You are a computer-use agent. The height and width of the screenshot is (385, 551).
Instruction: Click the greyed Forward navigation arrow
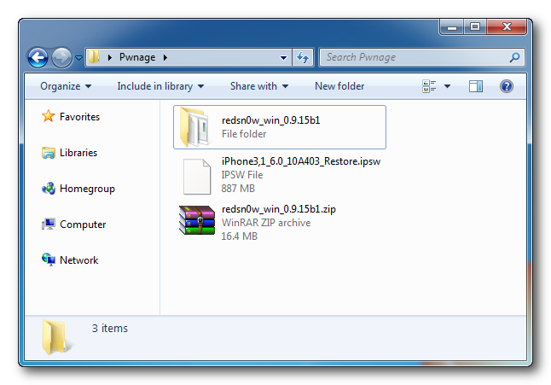click(x=61, y=57)
